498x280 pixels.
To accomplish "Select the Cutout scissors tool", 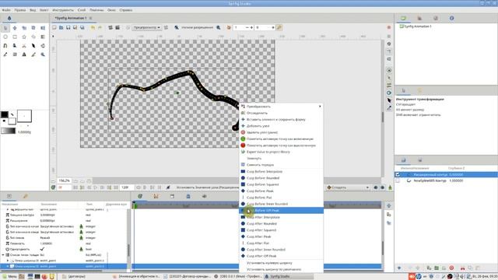I will pos(24,46).
